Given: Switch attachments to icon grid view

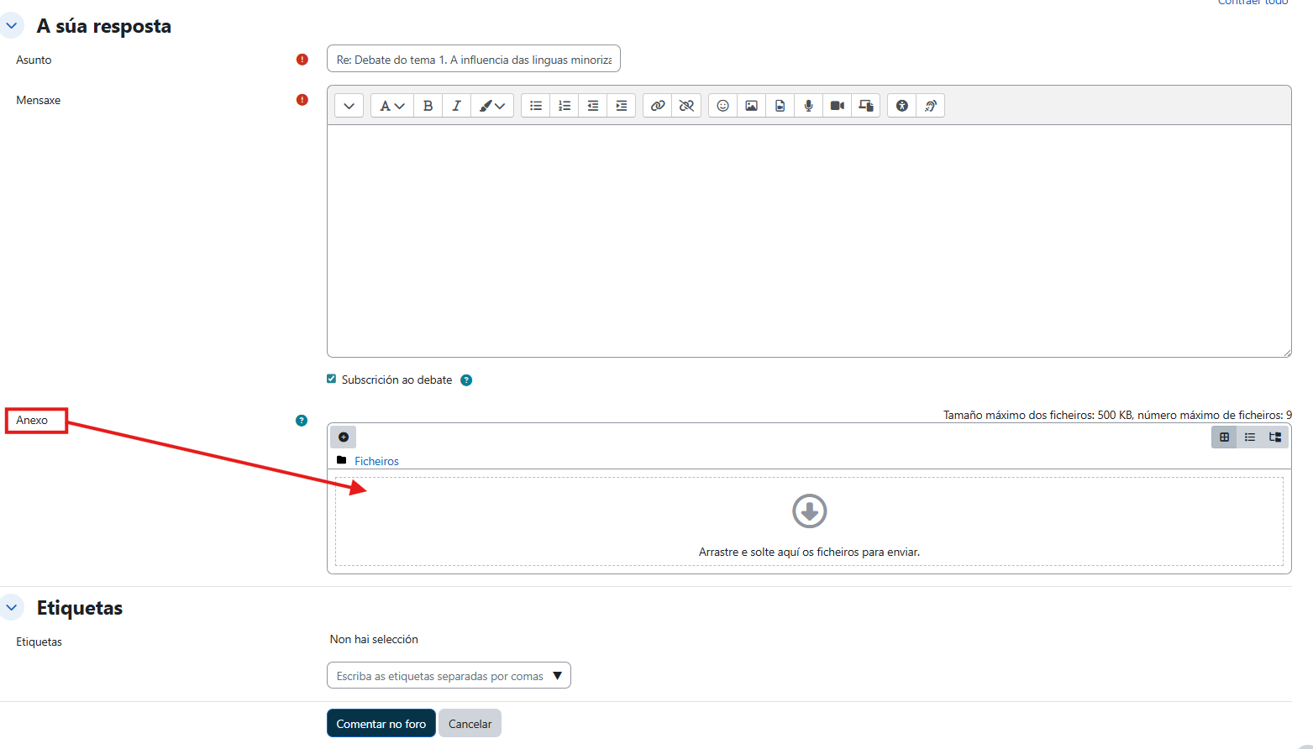Looking at the screenshot, I should pos(1224,437).
